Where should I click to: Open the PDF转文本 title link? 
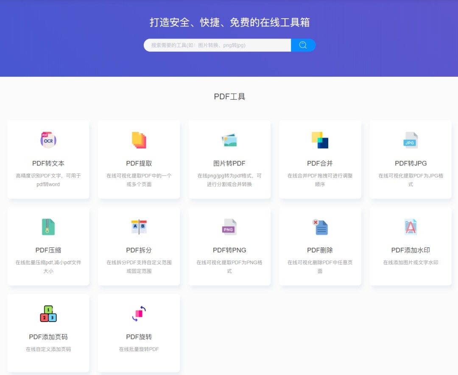pyautogui.click(x=48, y=163)
